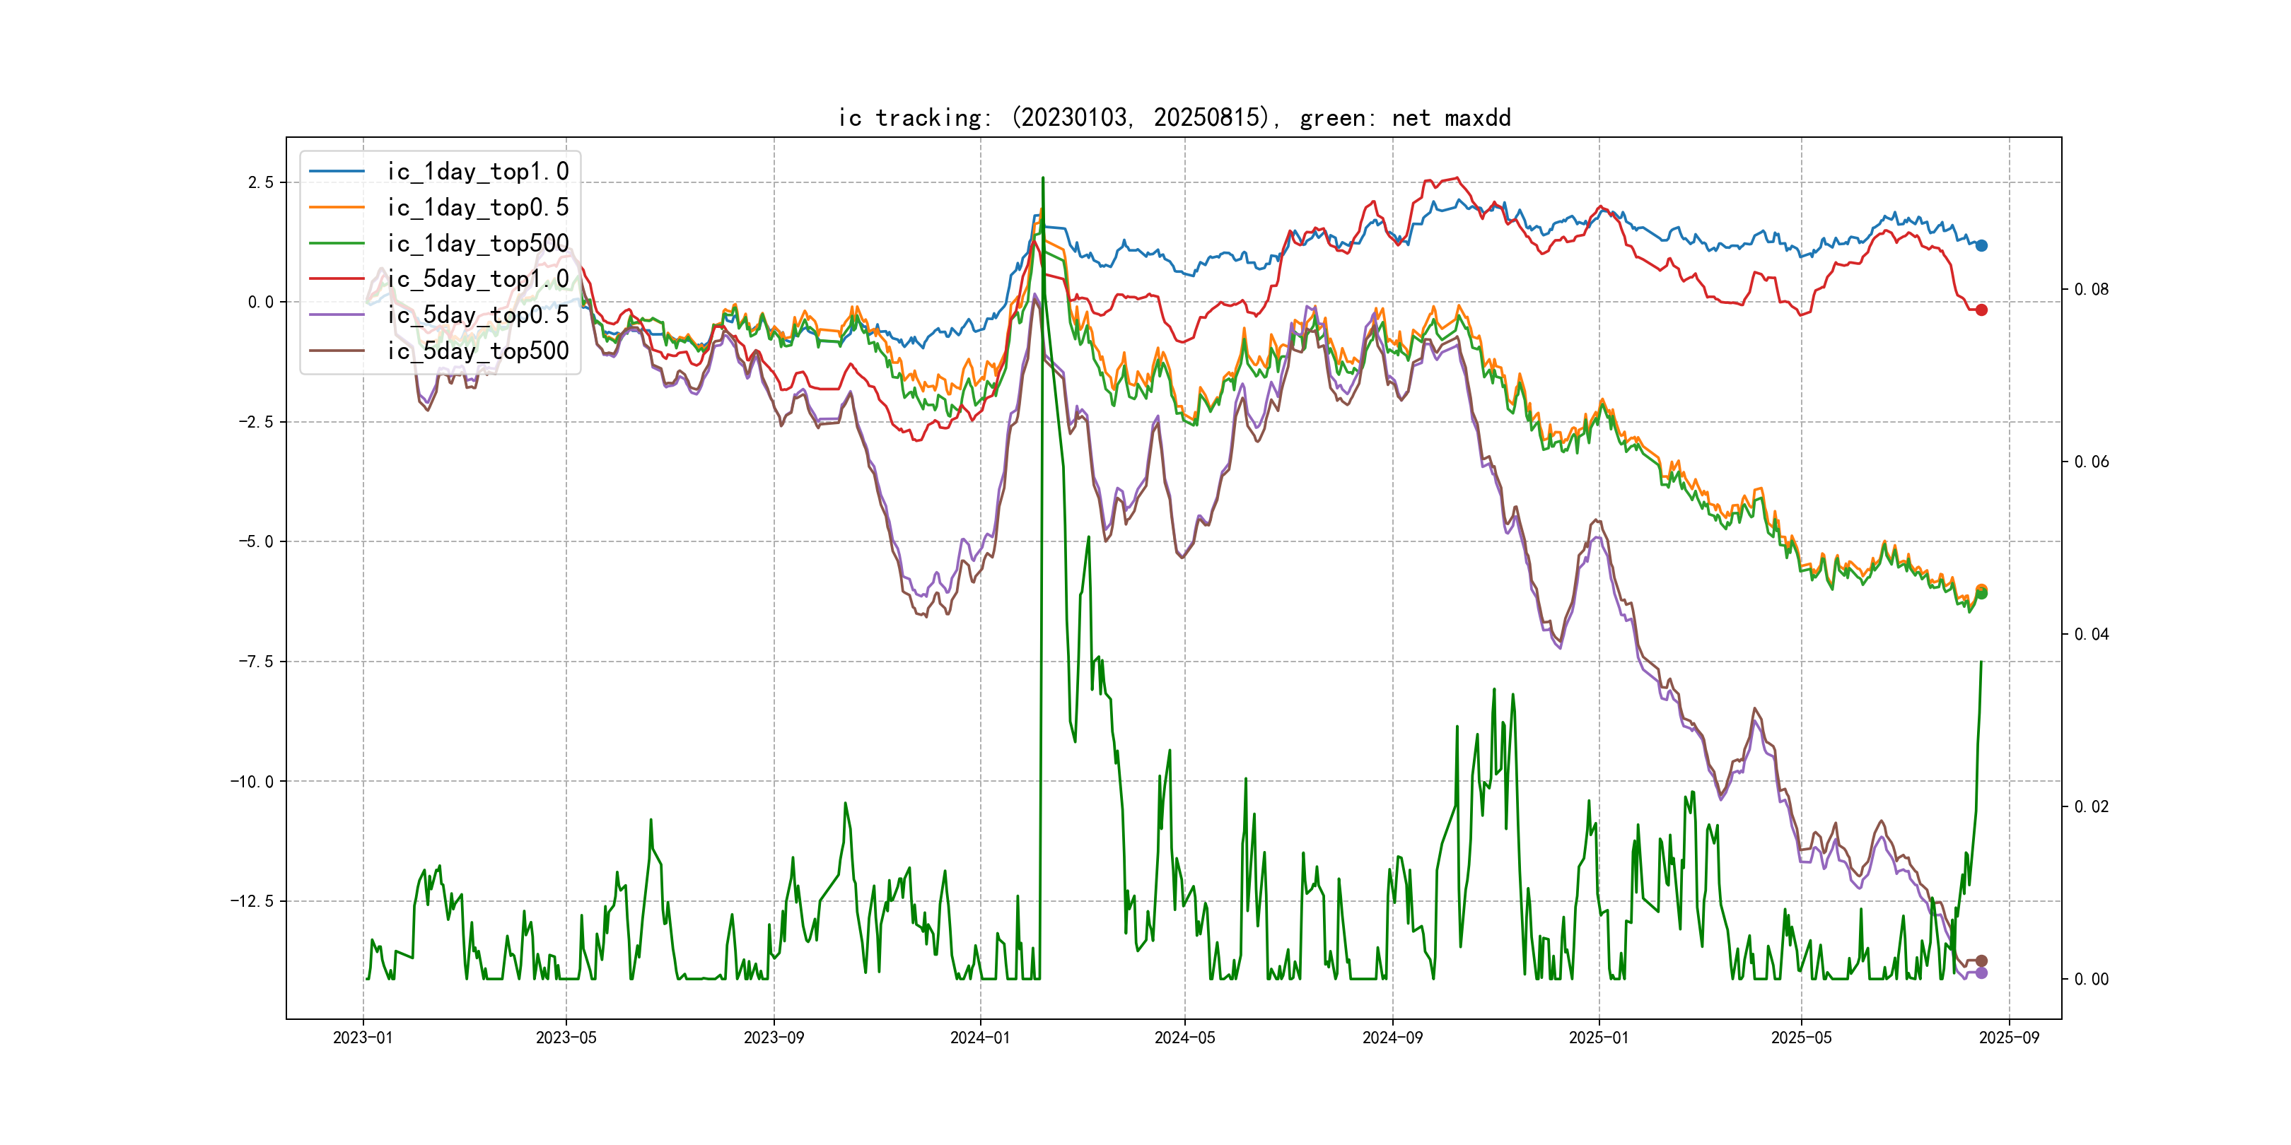Click the 0.08 right y-axis label
The height and width of the screenshot is (1145, 2291).
pyautogui.click(x=2090, y=289)
